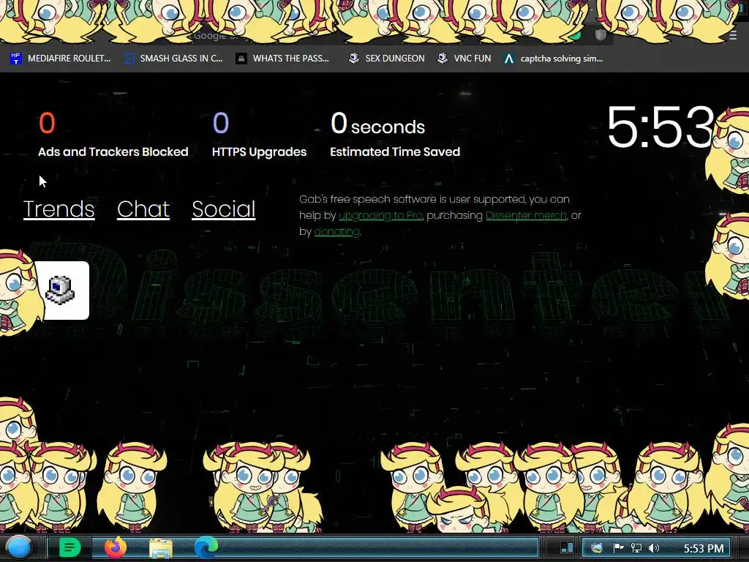
Task: Click the HTTPS Upgrades counter
Action: [260, 135]
